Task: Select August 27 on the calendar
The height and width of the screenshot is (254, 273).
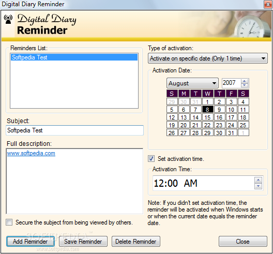Action: coord(184,133)
